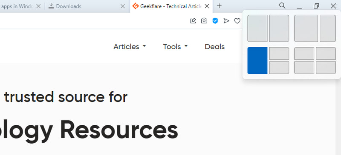Click the search tabs magnifier icon
Viewport: 341px width, 155px height.
(282, 6)
